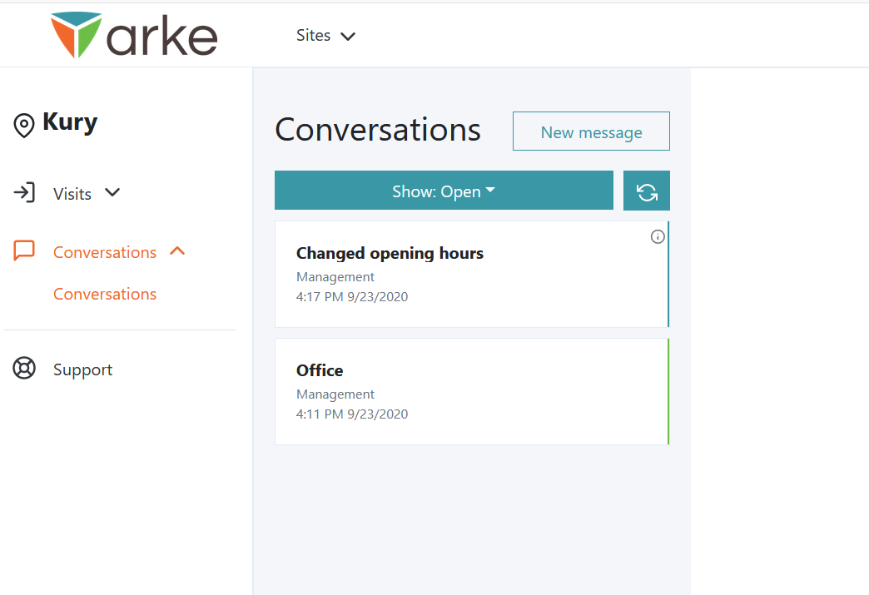
Task: Click the location pin icon beside Kury
Action: pos(24,125)
